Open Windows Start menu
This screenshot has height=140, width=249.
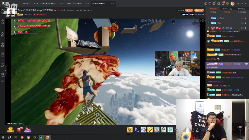click(3, 137)
